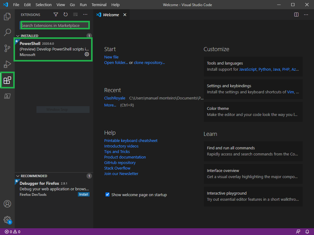Install Debugger for Firefox extension
This screenshot has height=235, width=314.
coord(83,194)
